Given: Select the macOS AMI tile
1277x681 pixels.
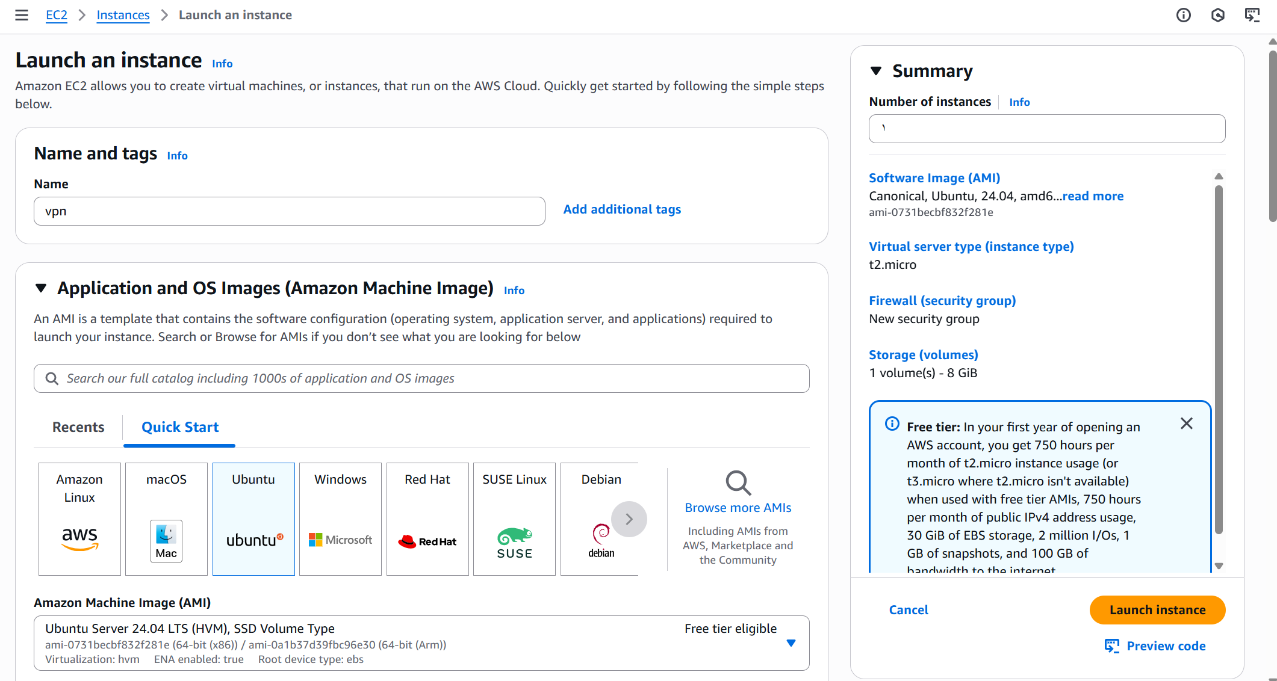Looking at the screenshot, I should pyautogui.click(x=166, y=519).
